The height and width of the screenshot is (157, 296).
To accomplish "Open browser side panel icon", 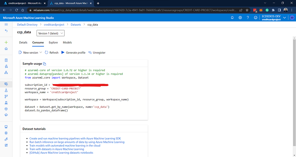I will (x=279, y=10).
